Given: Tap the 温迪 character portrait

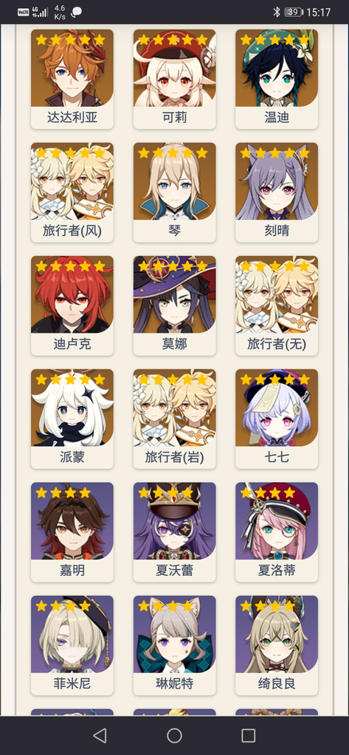Looking at the screenshot, I should tap(277, 79).
